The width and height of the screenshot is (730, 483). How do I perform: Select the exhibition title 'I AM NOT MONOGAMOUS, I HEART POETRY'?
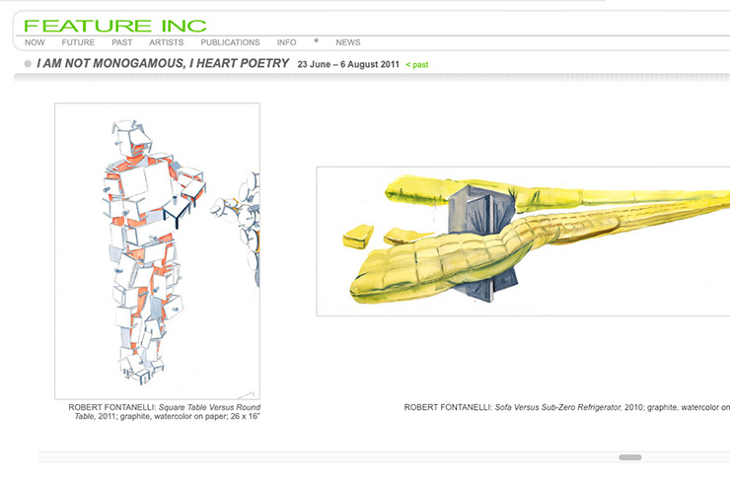tap(163, 63)
